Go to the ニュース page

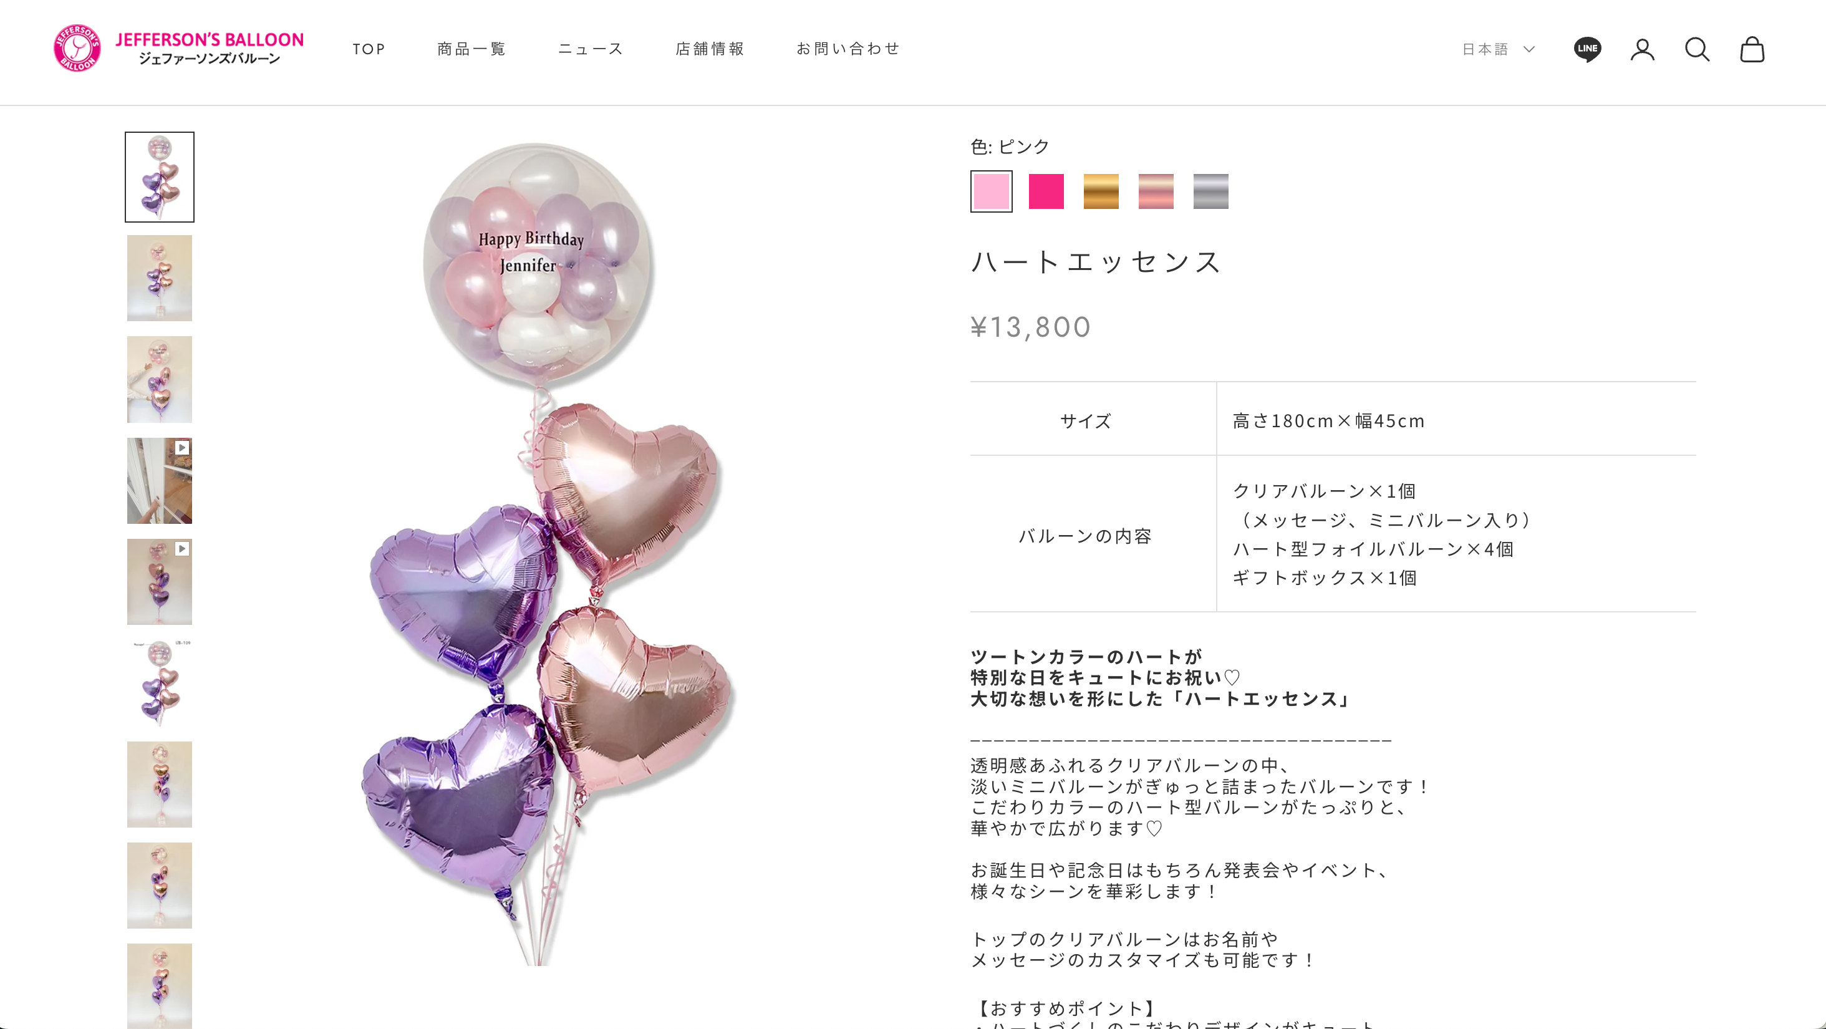[591, 49]
